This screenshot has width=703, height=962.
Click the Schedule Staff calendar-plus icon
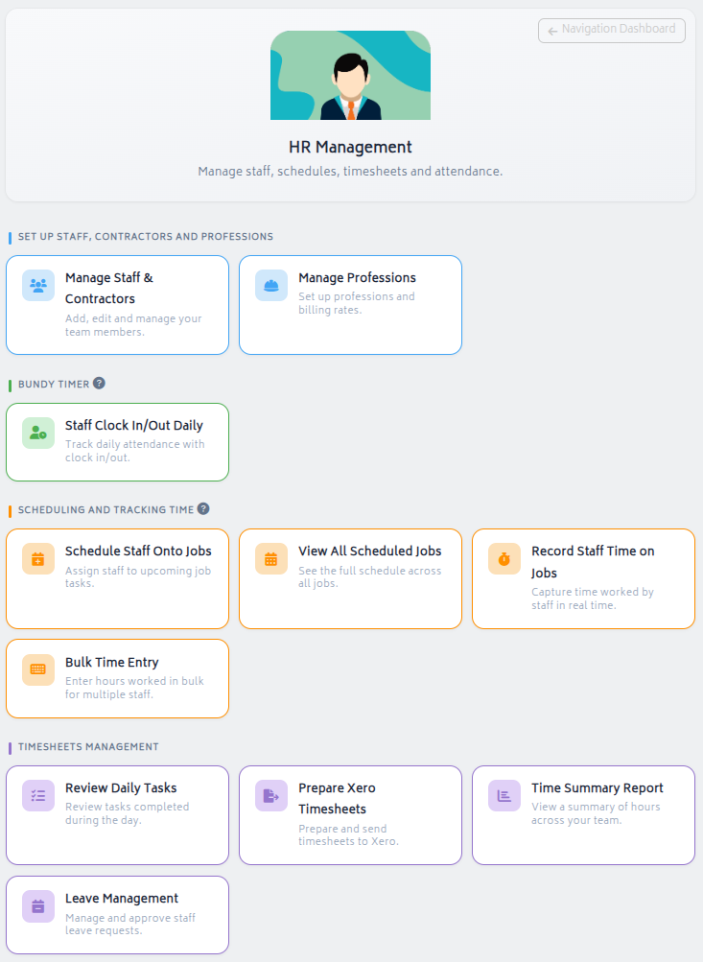pos(38,559)
